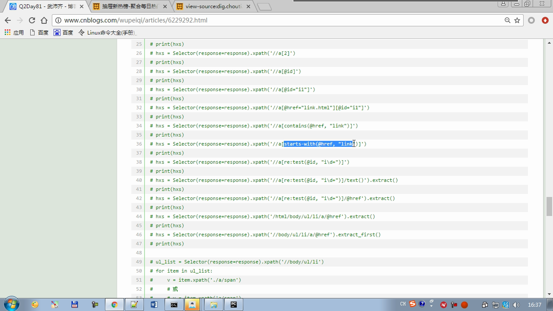Open the Chrome taskbar icon
The width and height of the screenshot is (553, 311).
(114, 305)
